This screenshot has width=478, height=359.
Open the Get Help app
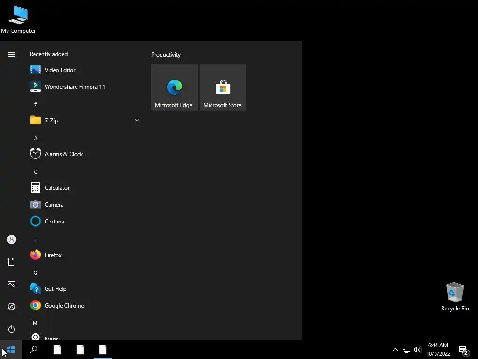coord(84,288)
